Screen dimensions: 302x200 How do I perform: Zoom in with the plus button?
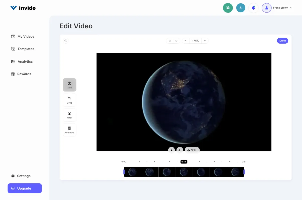tap(205, 41)
